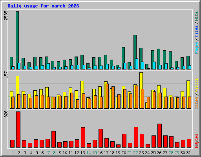The width and height of the screenshot is (201, 157).
Task: Click the yellow Visits legend label
Action: tap(197, 86)
